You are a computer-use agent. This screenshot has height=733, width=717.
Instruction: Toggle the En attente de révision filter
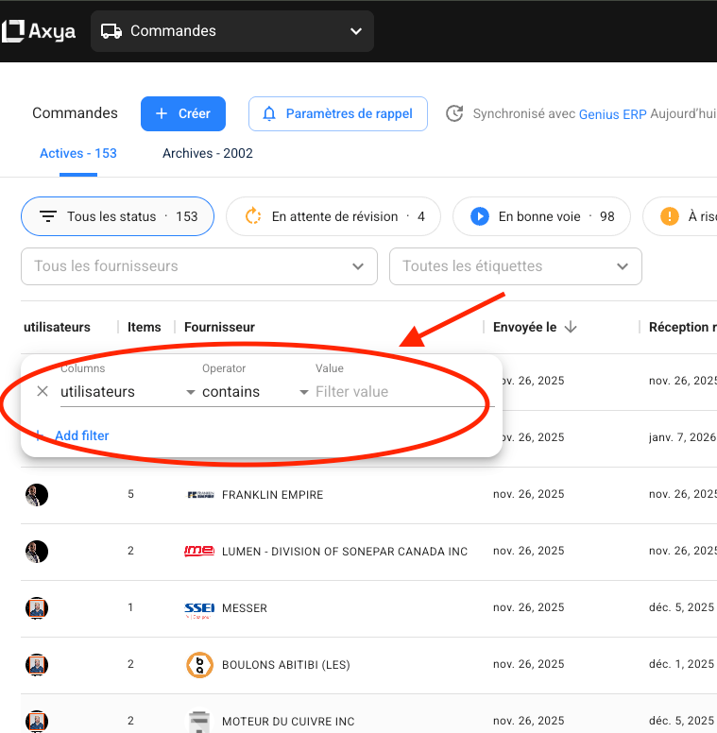[334, 216]
